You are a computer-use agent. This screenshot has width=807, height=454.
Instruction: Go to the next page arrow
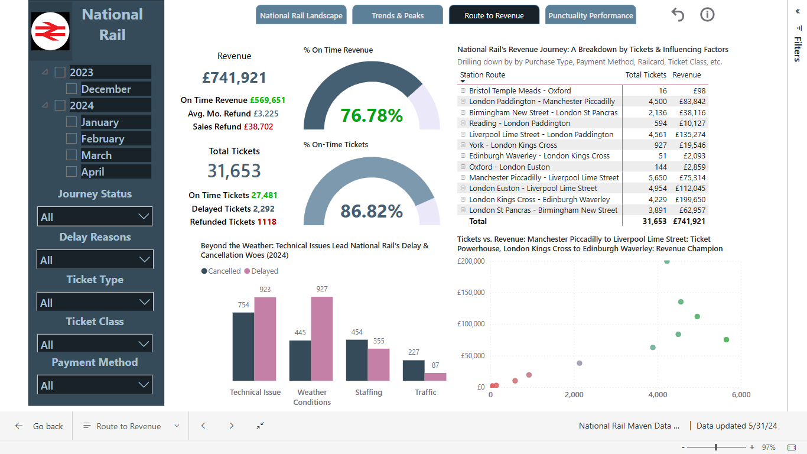point(232,426)
